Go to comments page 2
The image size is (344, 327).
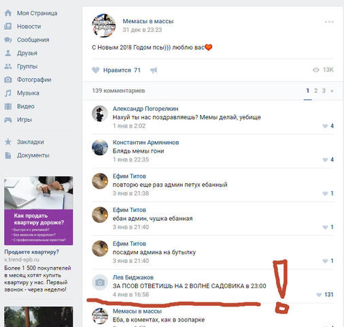(x=315, y=91)
